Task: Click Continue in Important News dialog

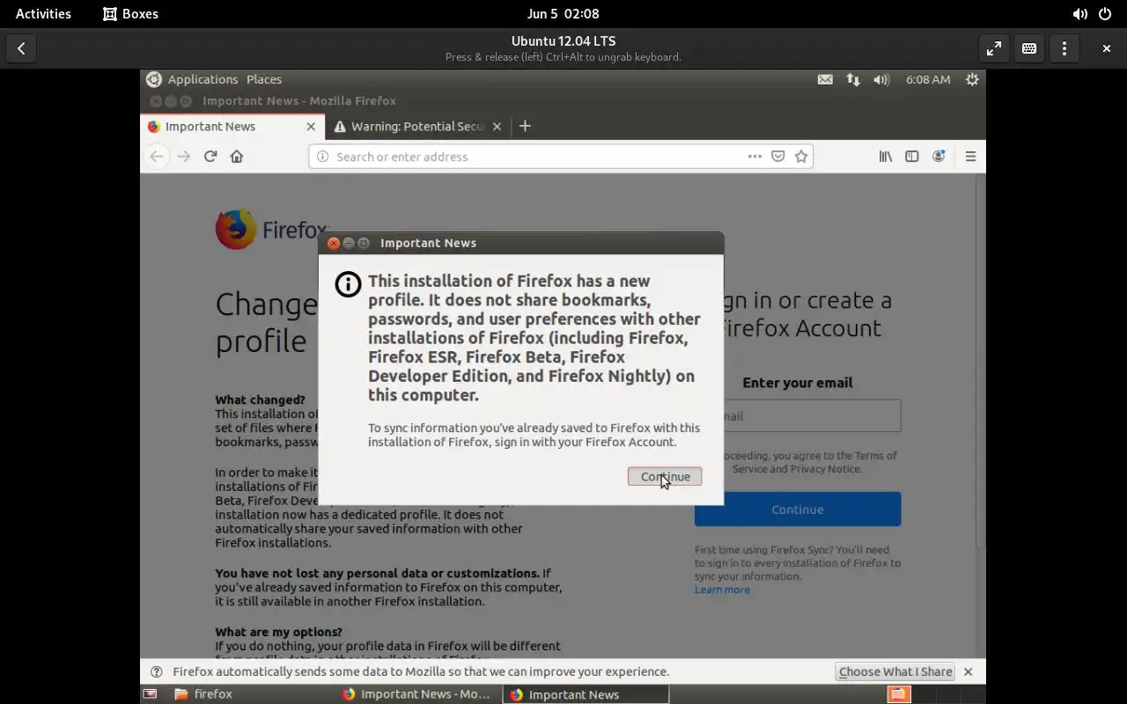Action: 665,476
